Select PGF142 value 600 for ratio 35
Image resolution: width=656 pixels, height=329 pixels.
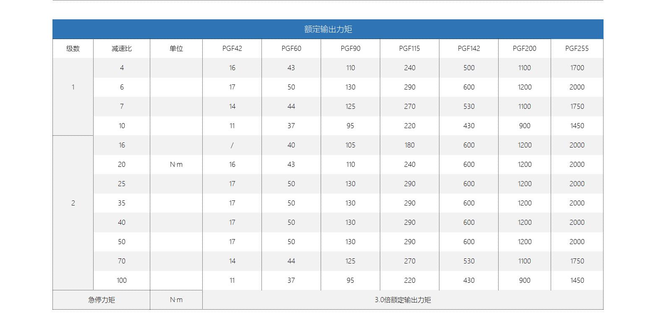[x=469, y=203]
